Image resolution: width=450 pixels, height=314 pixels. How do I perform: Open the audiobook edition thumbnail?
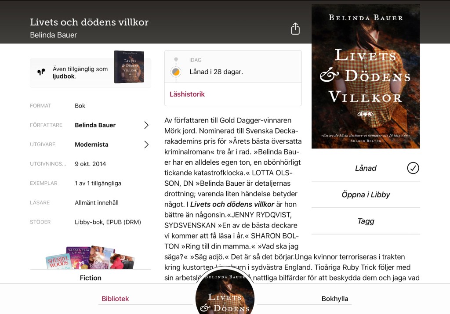coord(129,67)
